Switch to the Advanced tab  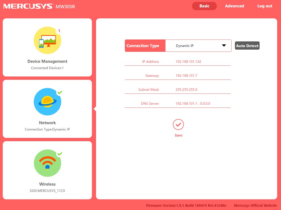tap(234, 6)
